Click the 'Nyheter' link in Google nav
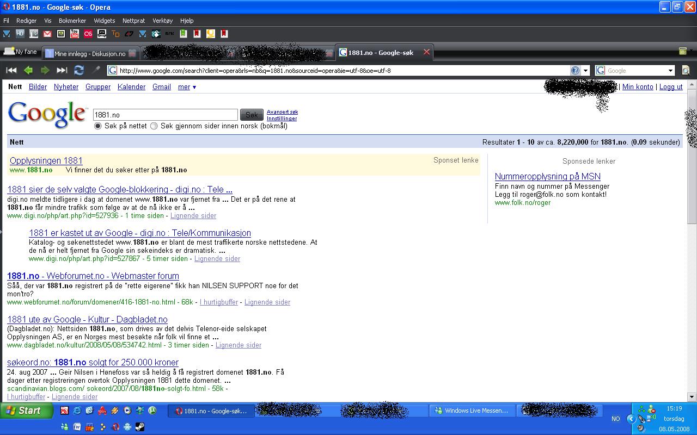Screen dimensions: 697x435 (x=66, y=87)
